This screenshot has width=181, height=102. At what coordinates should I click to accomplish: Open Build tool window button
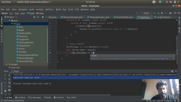(48, 97)
